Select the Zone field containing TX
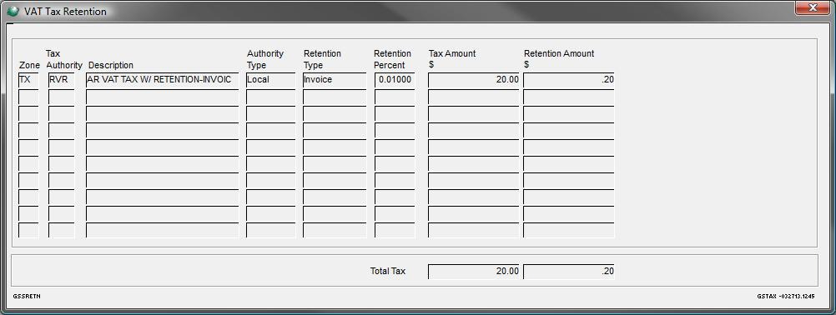836x315 pixels. 29,80
